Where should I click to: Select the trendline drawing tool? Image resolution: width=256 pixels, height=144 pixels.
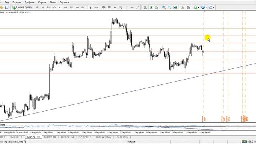point(138,7)
